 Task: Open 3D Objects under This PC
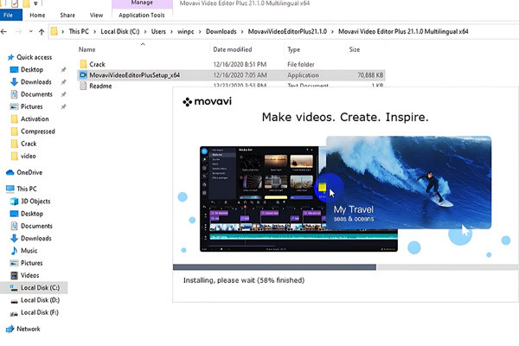click(35, 202)
